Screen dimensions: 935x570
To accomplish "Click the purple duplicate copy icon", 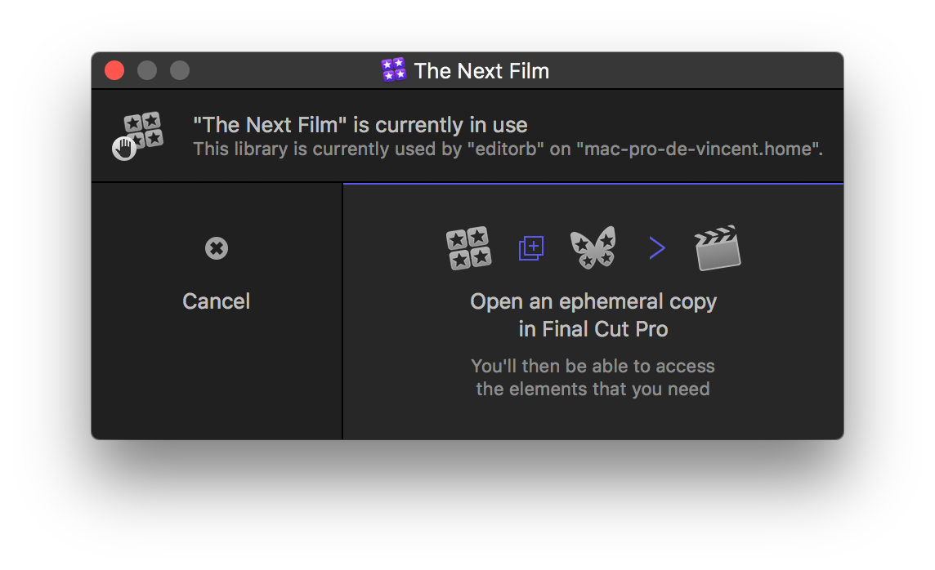I will (x=531, y=248).
